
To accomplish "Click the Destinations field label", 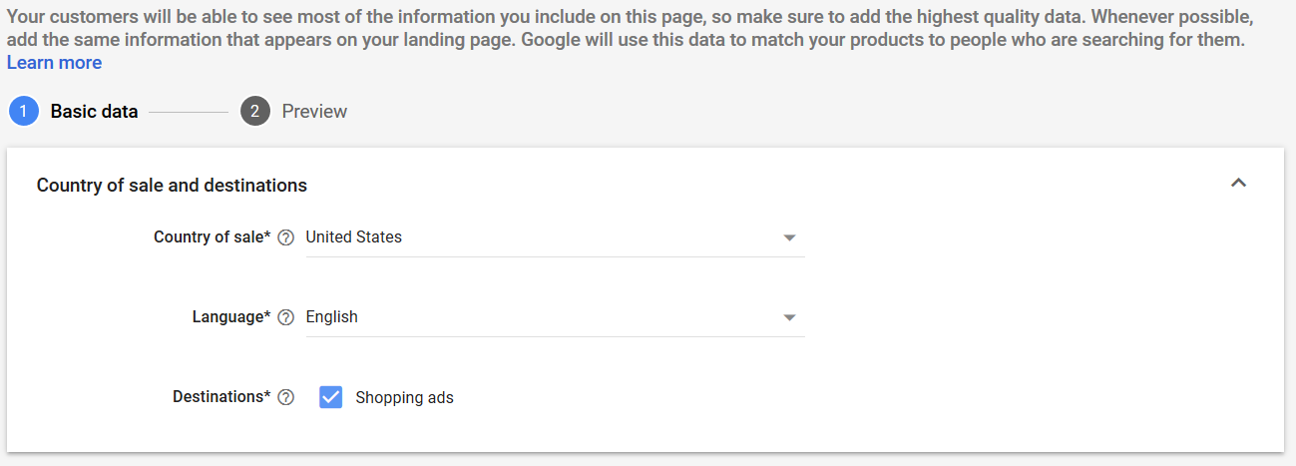I will 221,397.
